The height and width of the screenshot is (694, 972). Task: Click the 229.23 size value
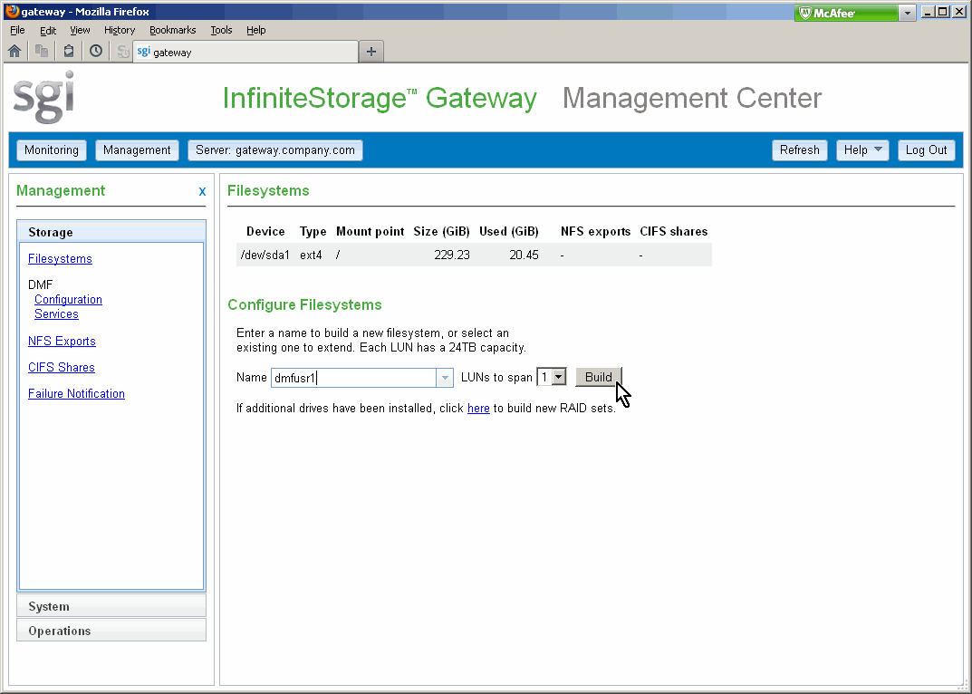[x=452, y=255]
